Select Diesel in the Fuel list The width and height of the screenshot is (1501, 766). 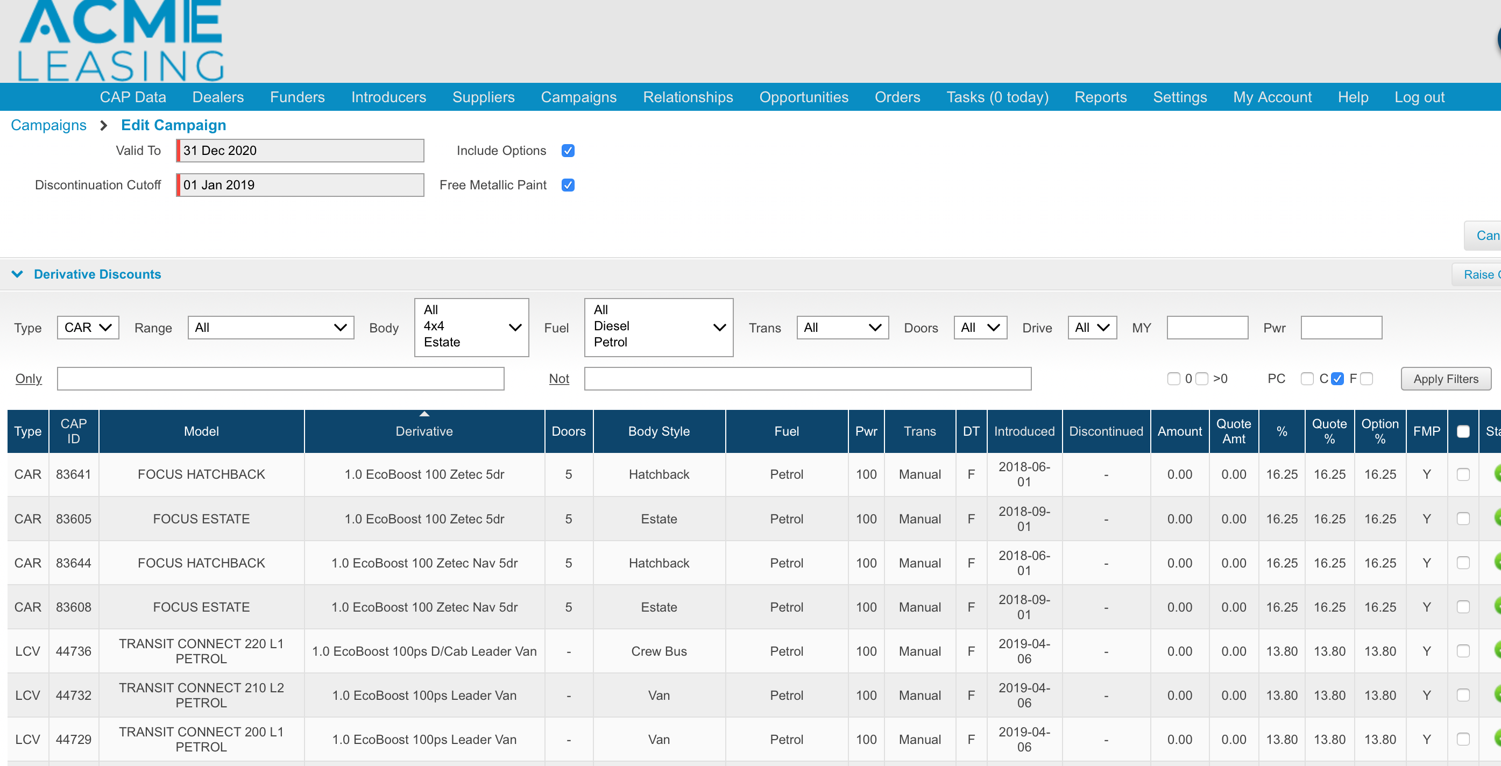[x=611, y=326]
